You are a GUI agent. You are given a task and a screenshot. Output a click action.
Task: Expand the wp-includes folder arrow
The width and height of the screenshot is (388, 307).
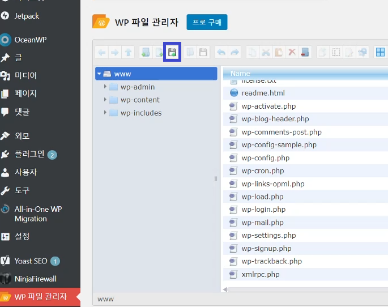tap(105, 112)
